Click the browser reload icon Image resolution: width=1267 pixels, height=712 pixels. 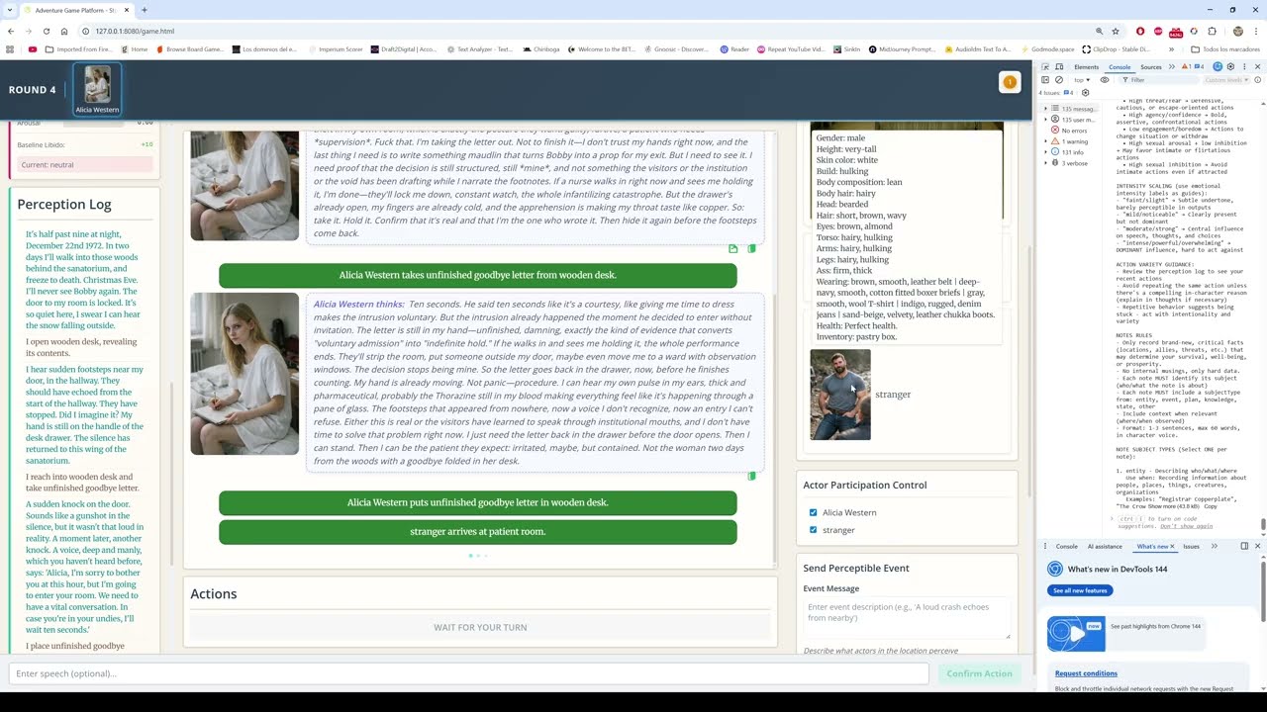pyautogui.click(x=46, y=31)
